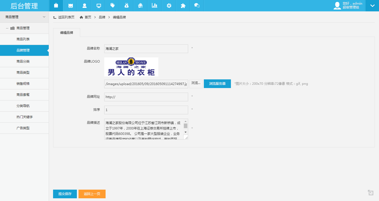Open 广告类型 in the sidebar
The height and width of the screenshot is (201, 379).
[24, 128]
